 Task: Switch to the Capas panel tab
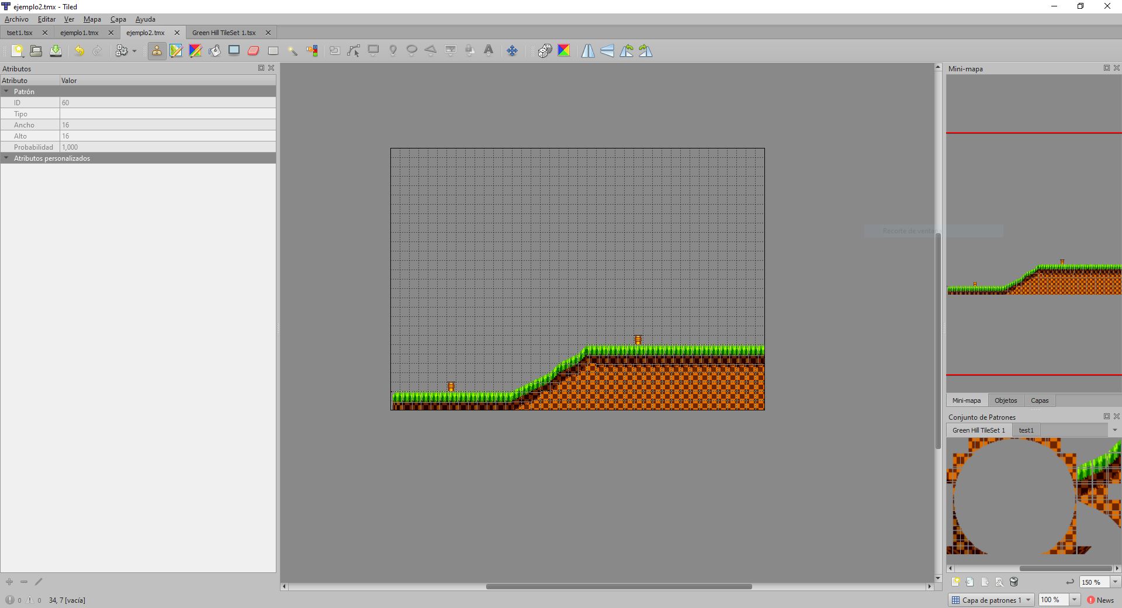coord(1040,400)
